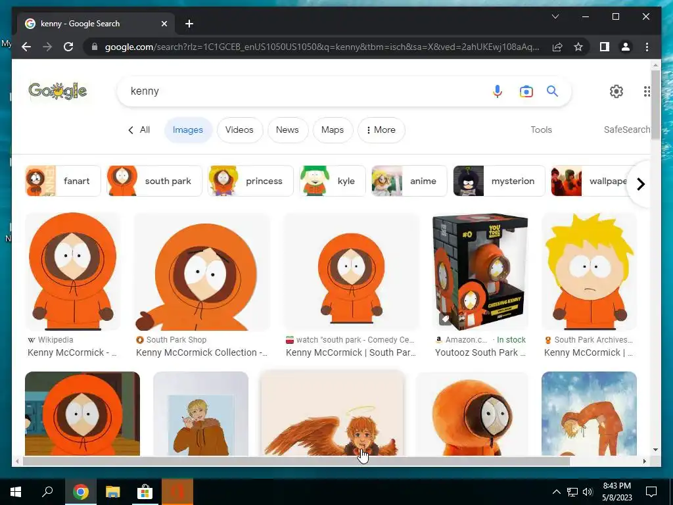Image resolution: width=673 pixels, height=505 pixels.
Task: Switch to the Videos tab
Action: 239,130
